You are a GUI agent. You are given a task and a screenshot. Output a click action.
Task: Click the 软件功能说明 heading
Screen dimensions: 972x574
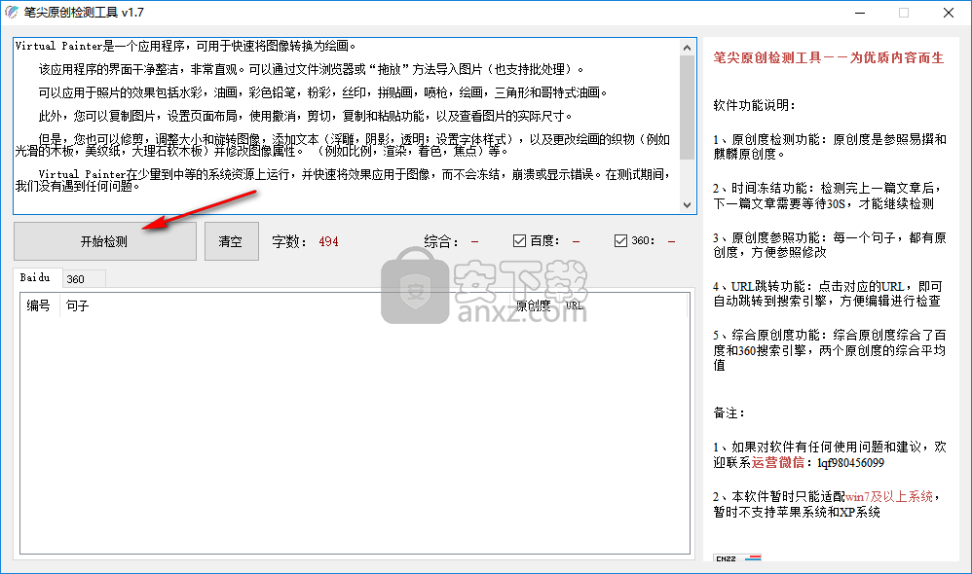click(x=755, y=105)
